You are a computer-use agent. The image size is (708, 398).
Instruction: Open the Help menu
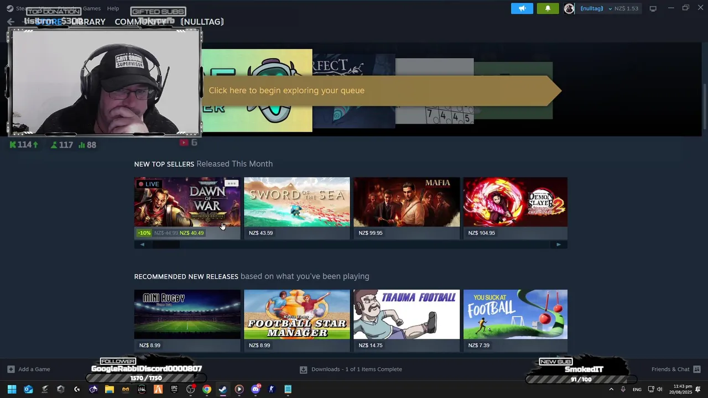click(113, 8)
